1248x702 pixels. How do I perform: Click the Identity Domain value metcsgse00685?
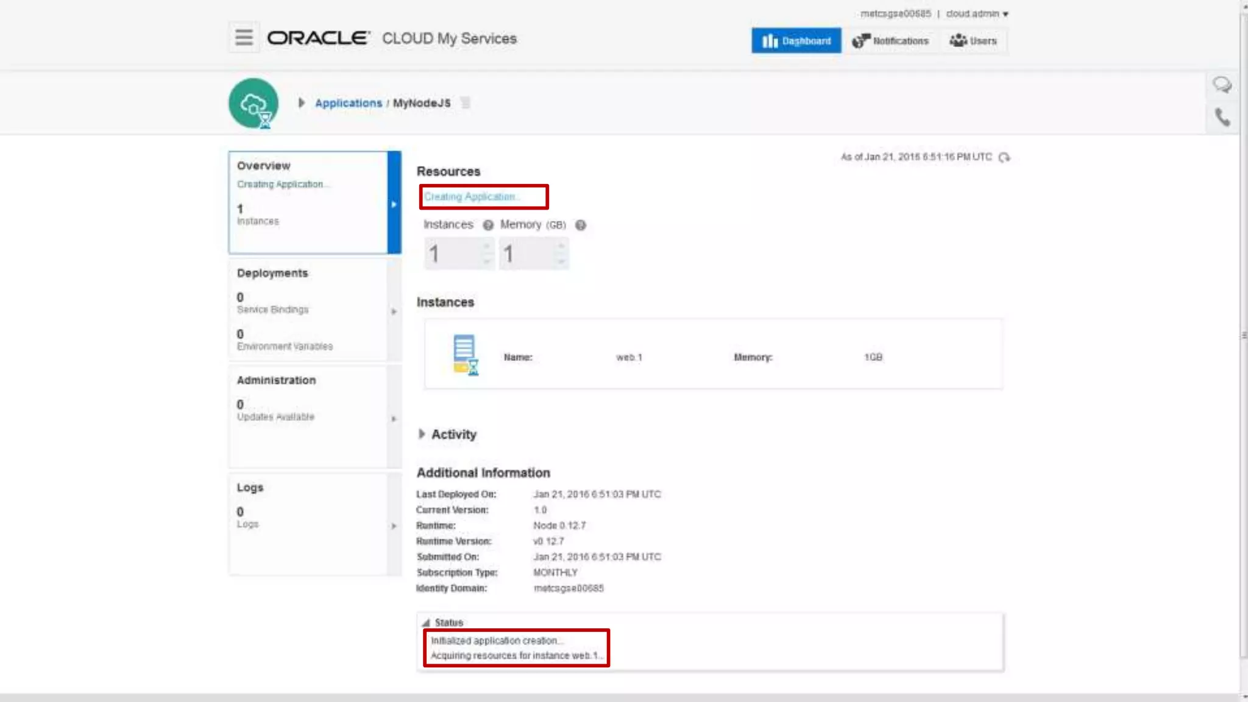coord(569,588)
